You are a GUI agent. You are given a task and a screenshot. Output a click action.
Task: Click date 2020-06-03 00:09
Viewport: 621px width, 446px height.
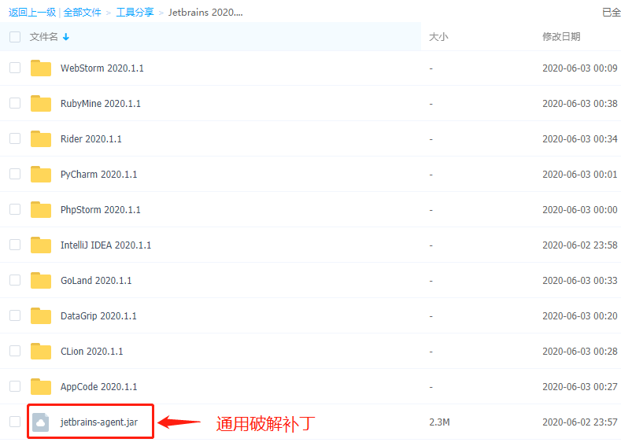click(580, 68)
